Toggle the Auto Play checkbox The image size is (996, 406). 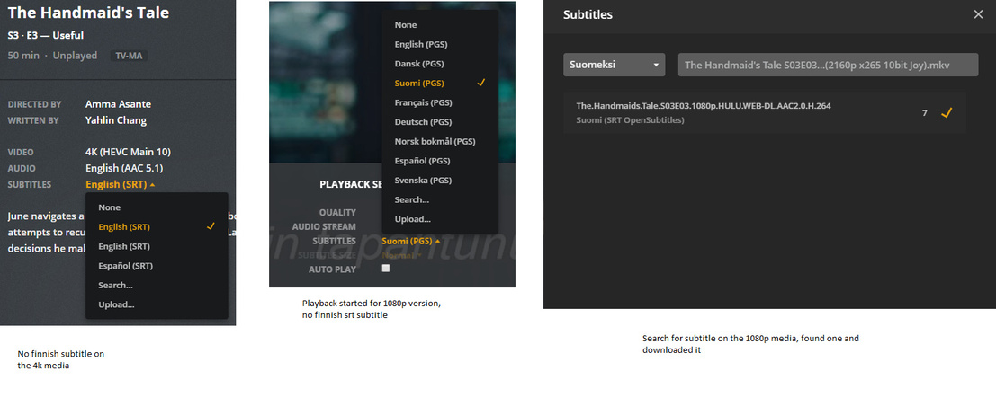[x=386, y=269]
